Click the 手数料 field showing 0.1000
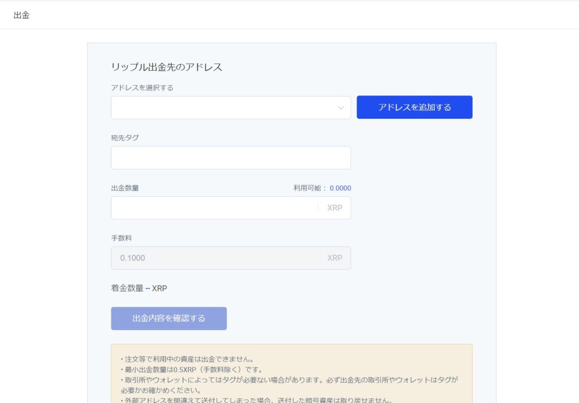The height and width of the screenshot is (403, 579). coord(231,258)
